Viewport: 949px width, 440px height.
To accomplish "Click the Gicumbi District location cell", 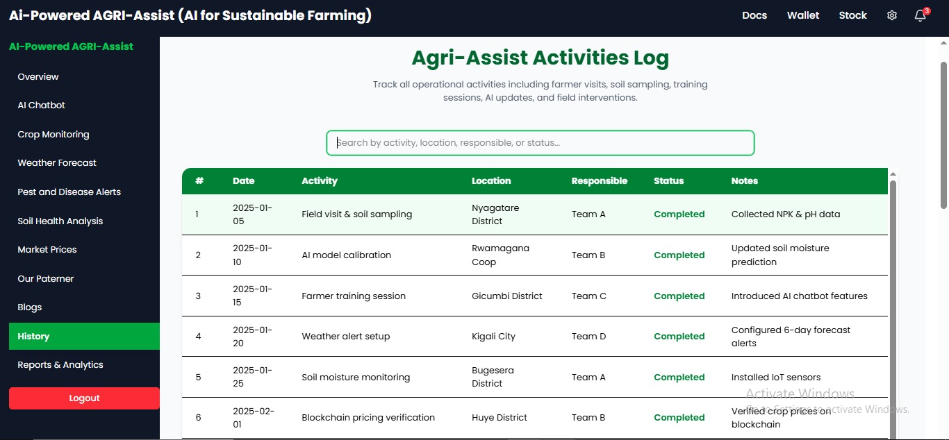I will click(x=507, y=296).
